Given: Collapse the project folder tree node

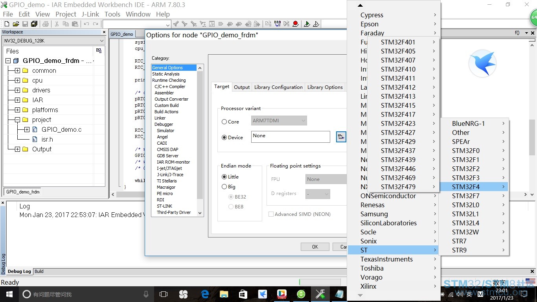Looking at the screenshot, I should 17,120.
